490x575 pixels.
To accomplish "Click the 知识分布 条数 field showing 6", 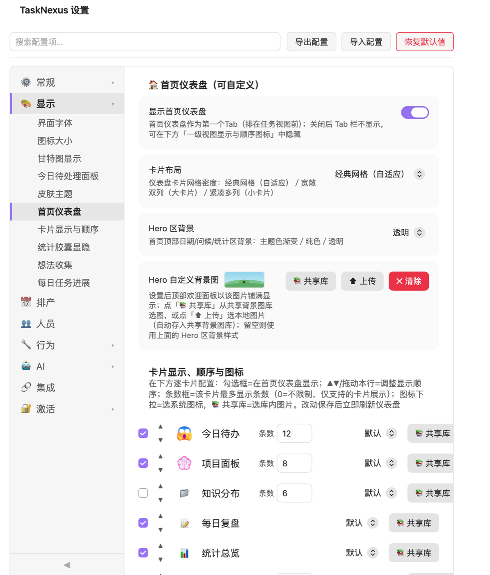I will (294, 493).
